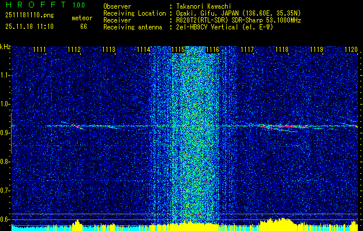Click the version number 1.0.0
The height and width of the screenshot is (231, 363).
pyautogui.click(x=78, y=5)
